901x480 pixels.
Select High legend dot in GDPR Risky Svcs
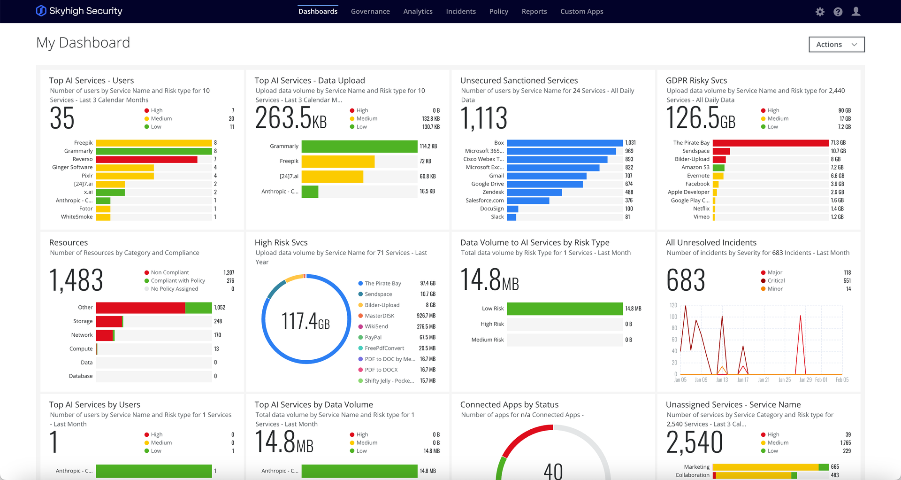764,110
